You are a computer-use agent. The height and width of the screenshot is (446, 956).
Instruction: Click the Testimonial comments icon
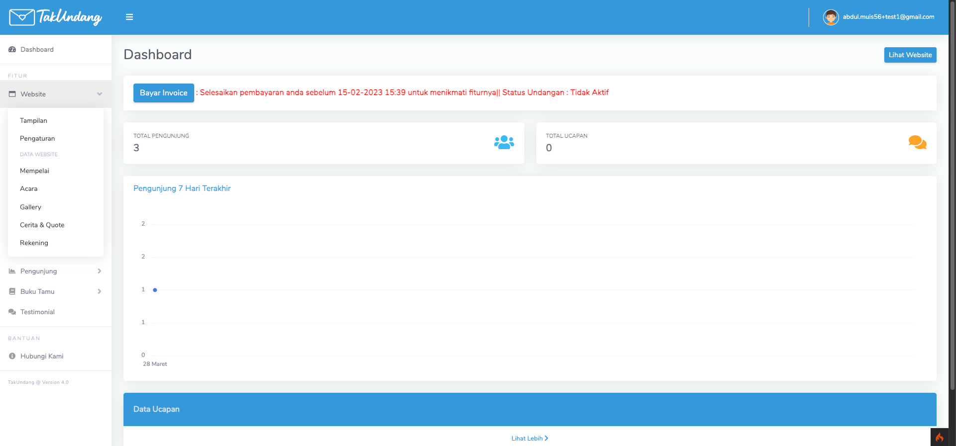click(12, 312)
